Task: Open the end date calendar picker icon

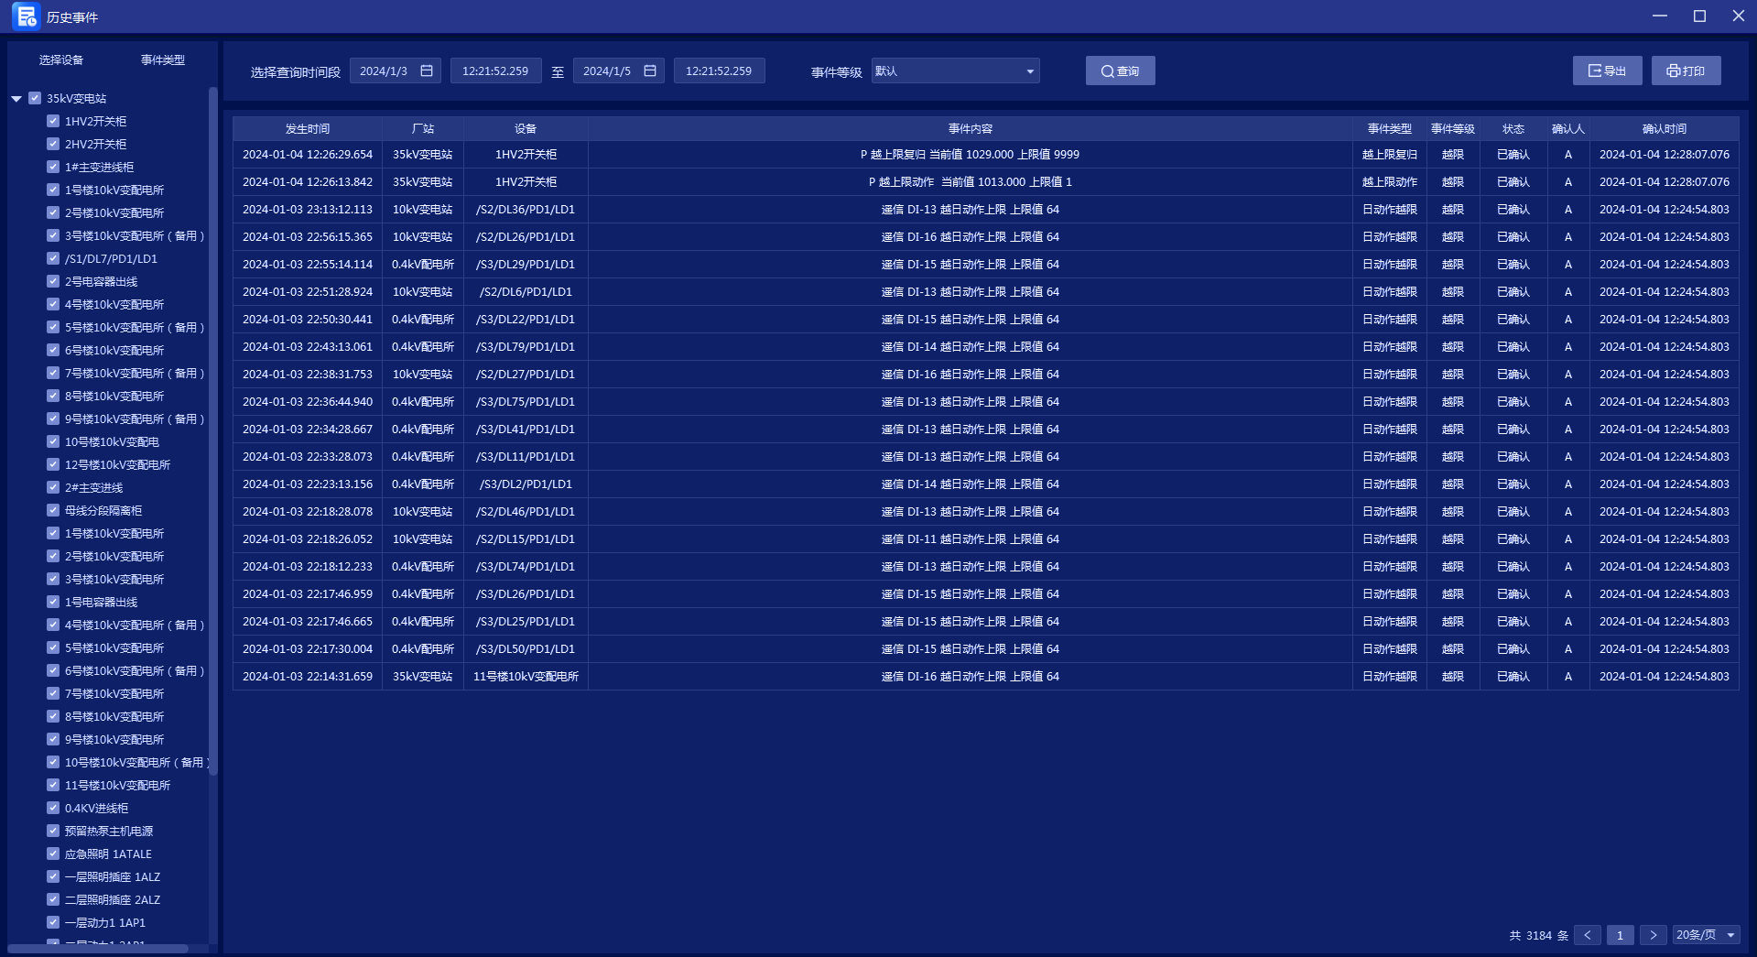Action: tap(650, 71)
